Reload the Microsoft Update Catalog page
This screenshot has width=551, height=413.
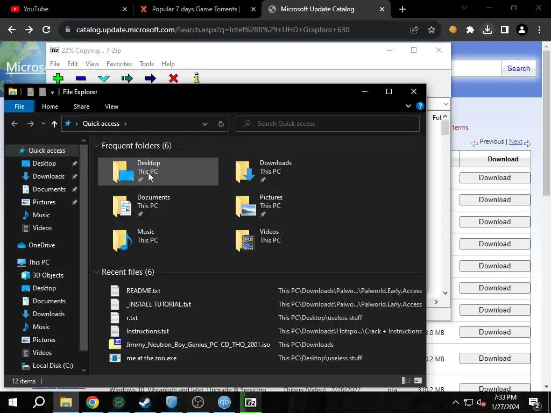[x=46, y=30]
